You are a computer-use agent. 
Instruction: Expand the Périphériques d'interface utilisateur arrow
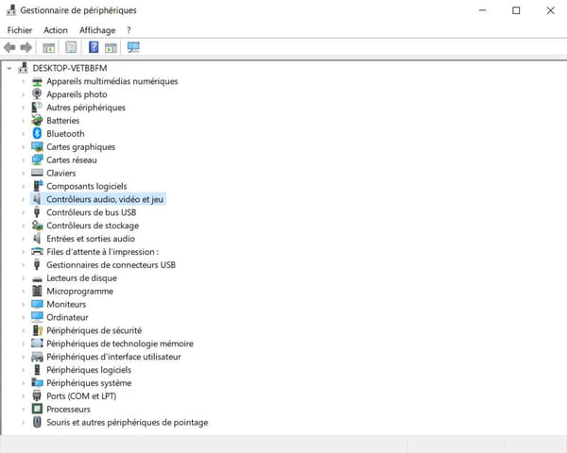(x=24, y=357)
